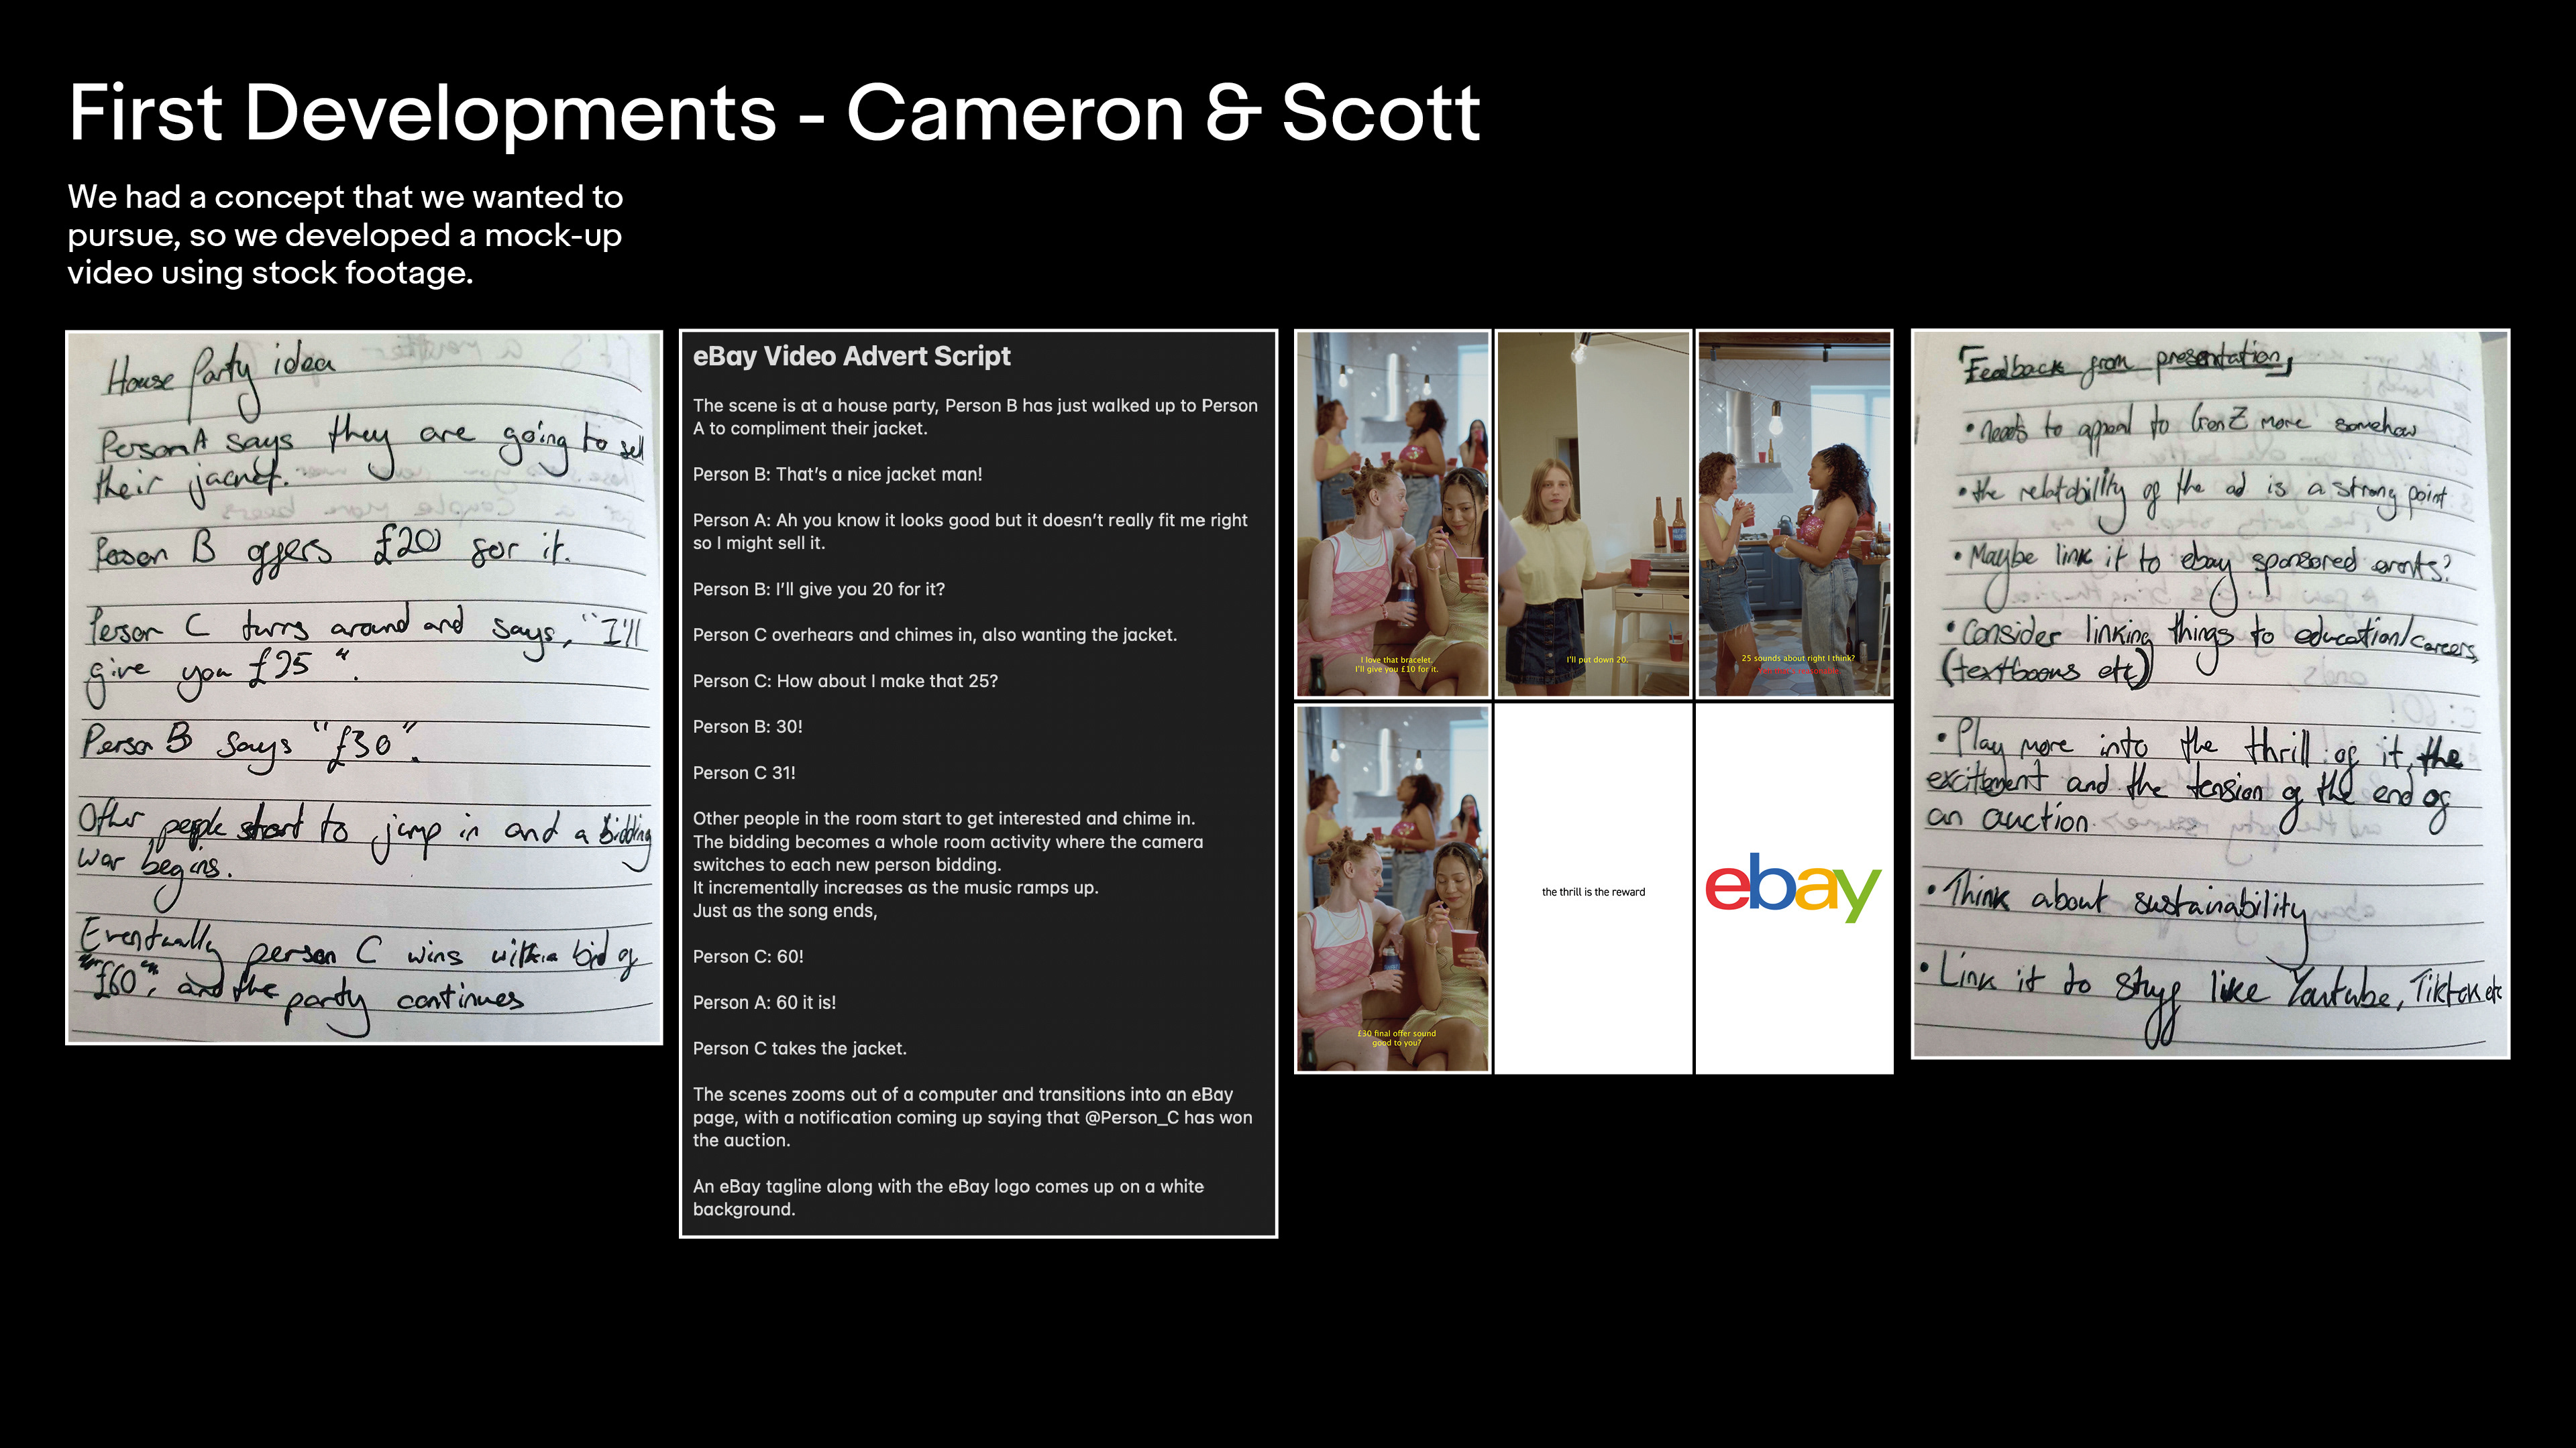Click 'Just as the song ends,' script line
The image size is (2576, 1448).
tap(784, 910)
